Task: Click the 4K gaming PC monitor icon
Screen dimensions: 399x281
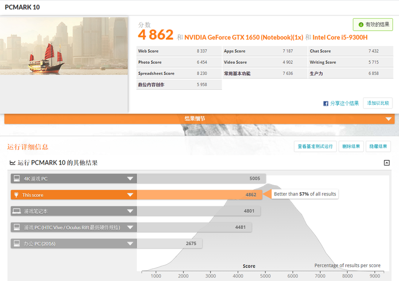Action: [17, 178]
